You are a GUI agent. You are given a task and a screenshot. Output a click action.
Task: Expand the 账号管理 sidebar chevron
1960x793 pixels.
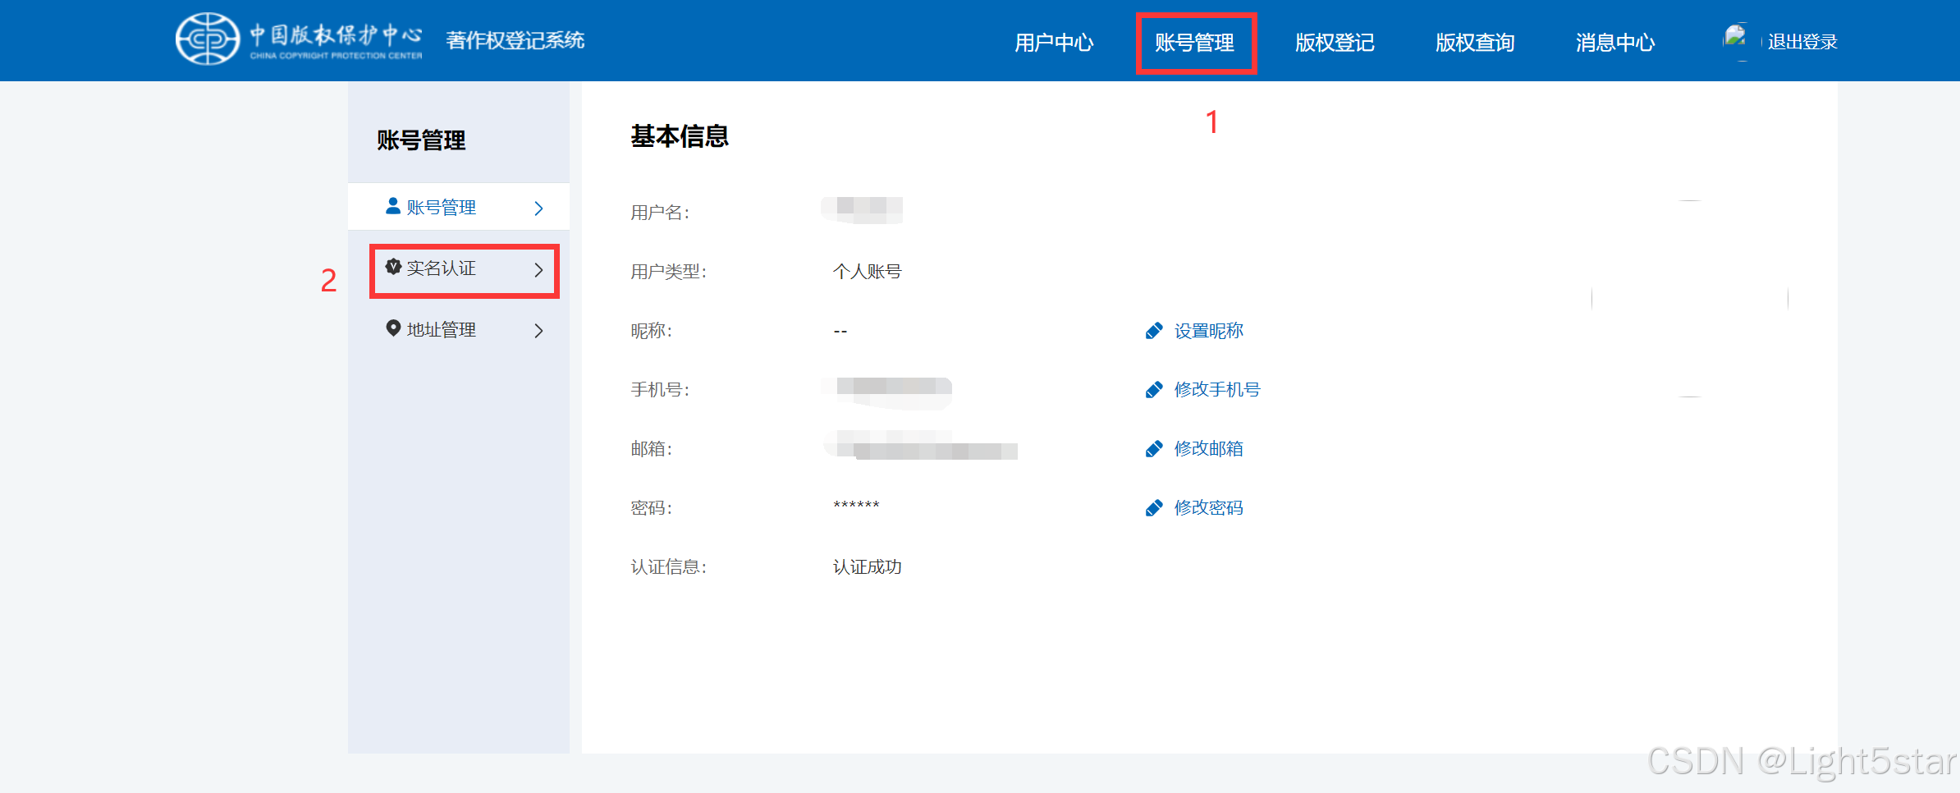point(538,209)
